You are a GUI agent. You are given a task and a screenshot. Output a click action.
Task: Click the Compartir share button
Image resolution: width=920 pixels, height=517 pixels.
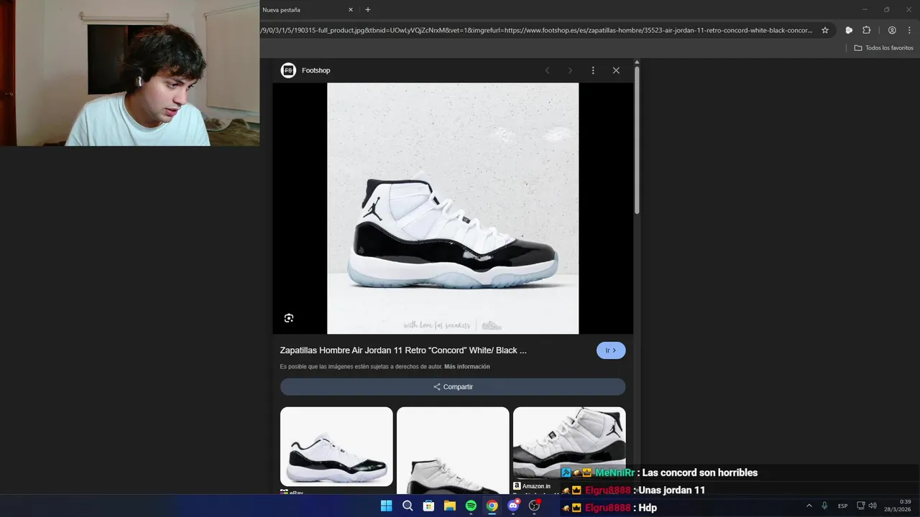coord(453,387)
